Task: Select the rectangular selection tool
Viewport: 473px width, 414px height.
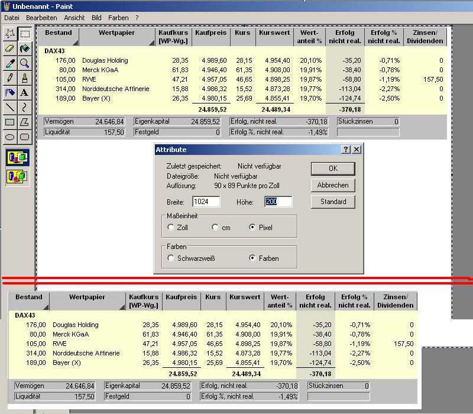Action: coord(24,33)
